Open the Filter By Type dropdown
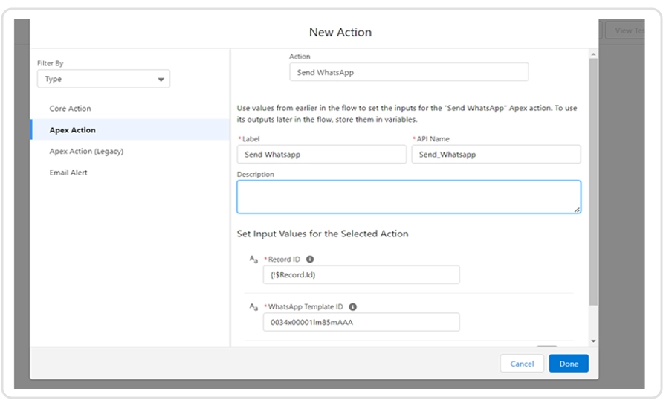Image resolution: width=669 pixels, height=409 pixels. [103, 79]
